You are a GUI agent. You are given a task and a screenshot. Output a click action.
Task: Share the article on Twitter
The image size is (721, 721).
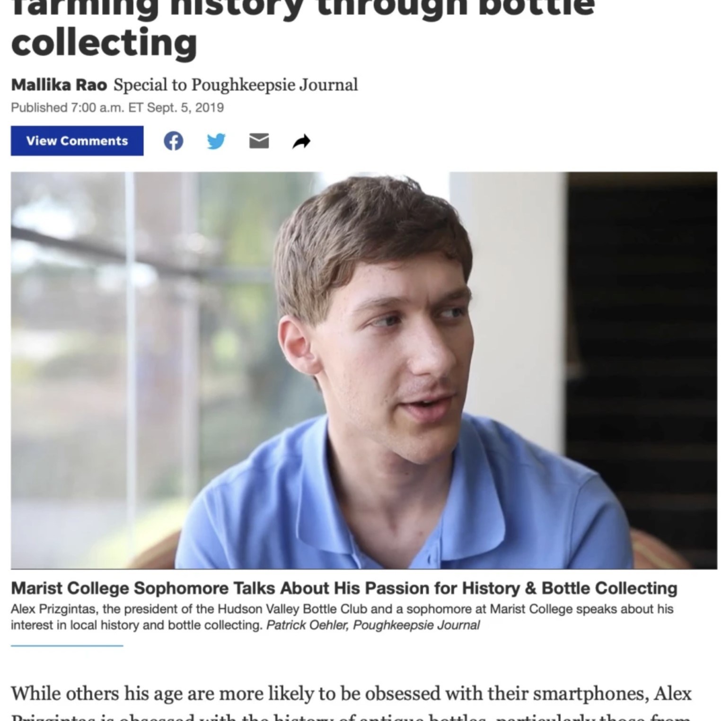point(216,141)
